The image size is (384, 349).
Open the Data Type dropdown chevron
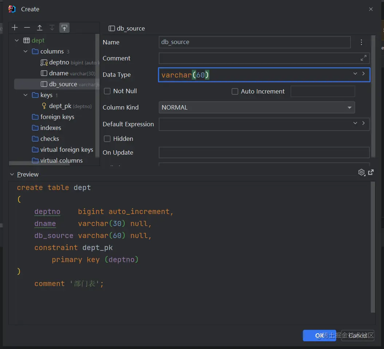[x=355, y=74]
